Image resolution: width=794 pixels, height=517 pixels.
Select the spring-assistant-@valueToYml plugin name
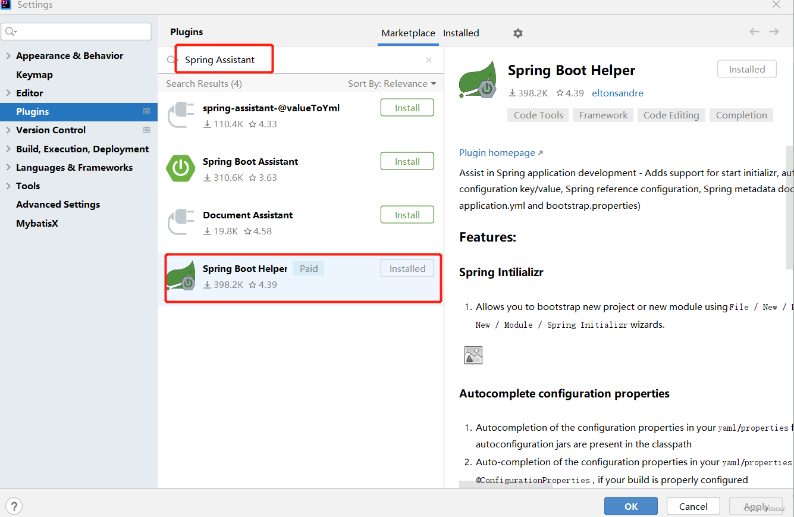271,108
